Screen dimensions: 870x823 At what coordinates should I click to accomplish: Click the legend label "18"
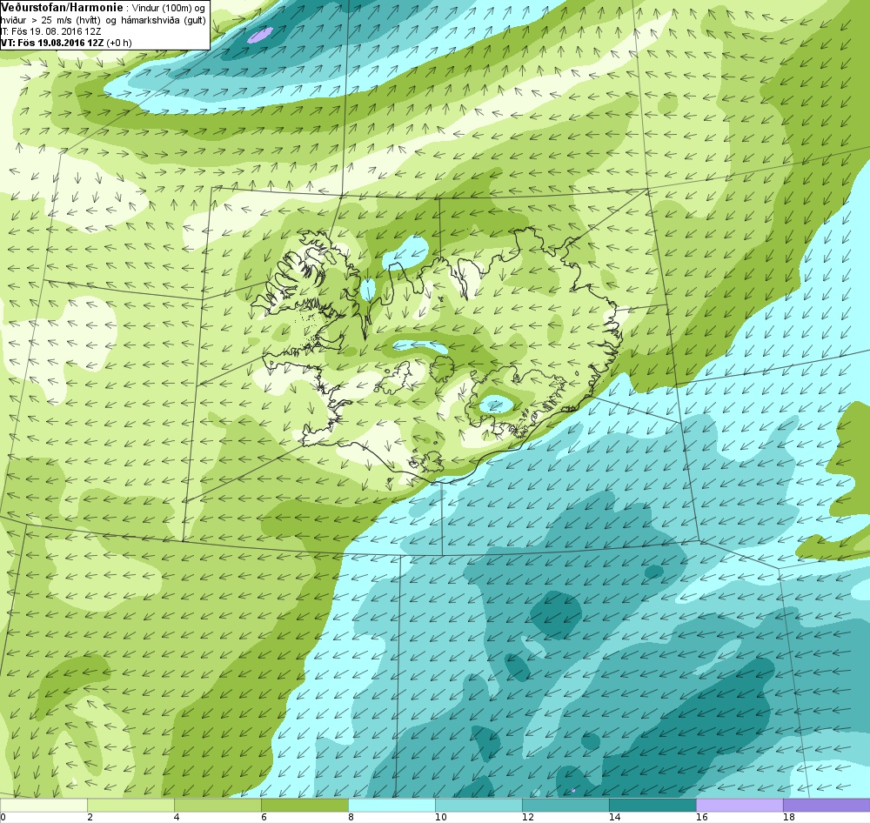[788, 817]
